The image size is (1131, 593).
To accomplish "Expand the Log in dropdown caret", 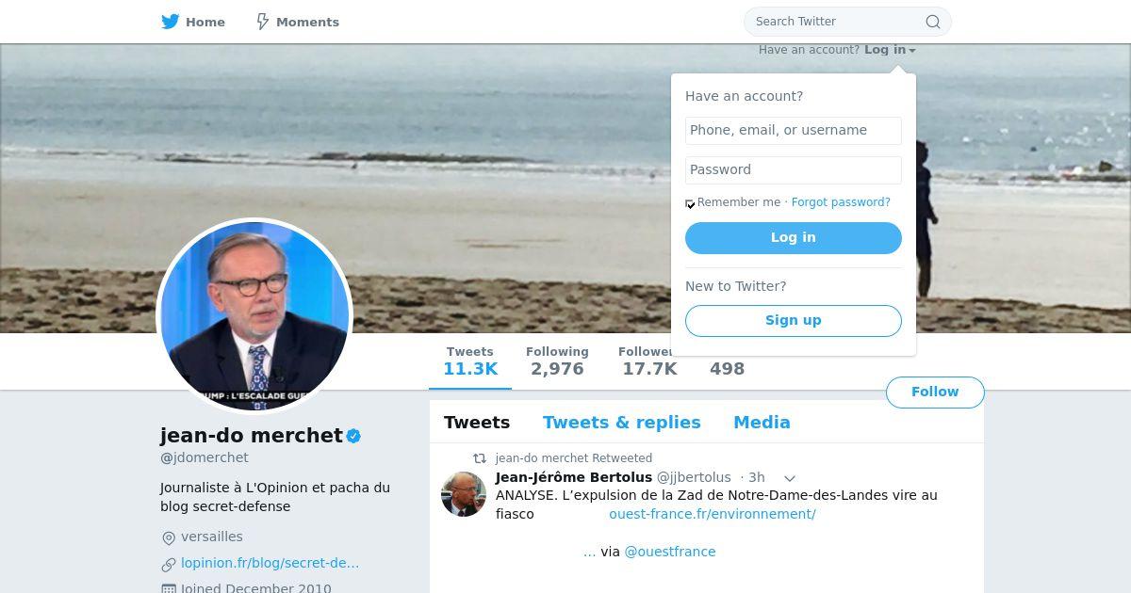I will [x=912, y=51].
